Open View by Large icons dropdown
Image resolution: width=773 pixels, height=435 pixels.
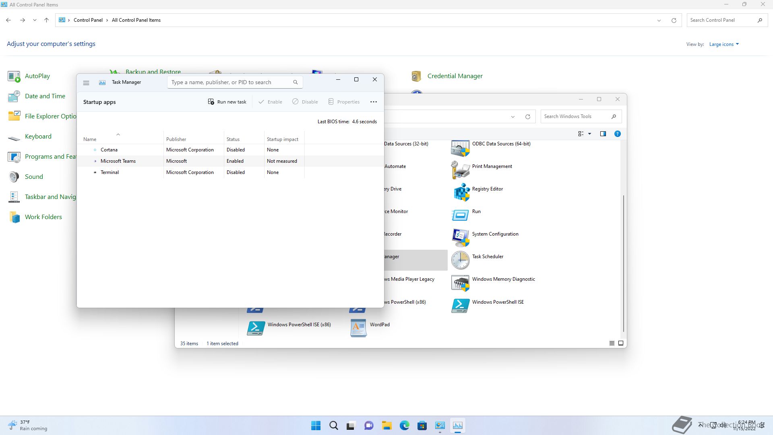(724, 44)
